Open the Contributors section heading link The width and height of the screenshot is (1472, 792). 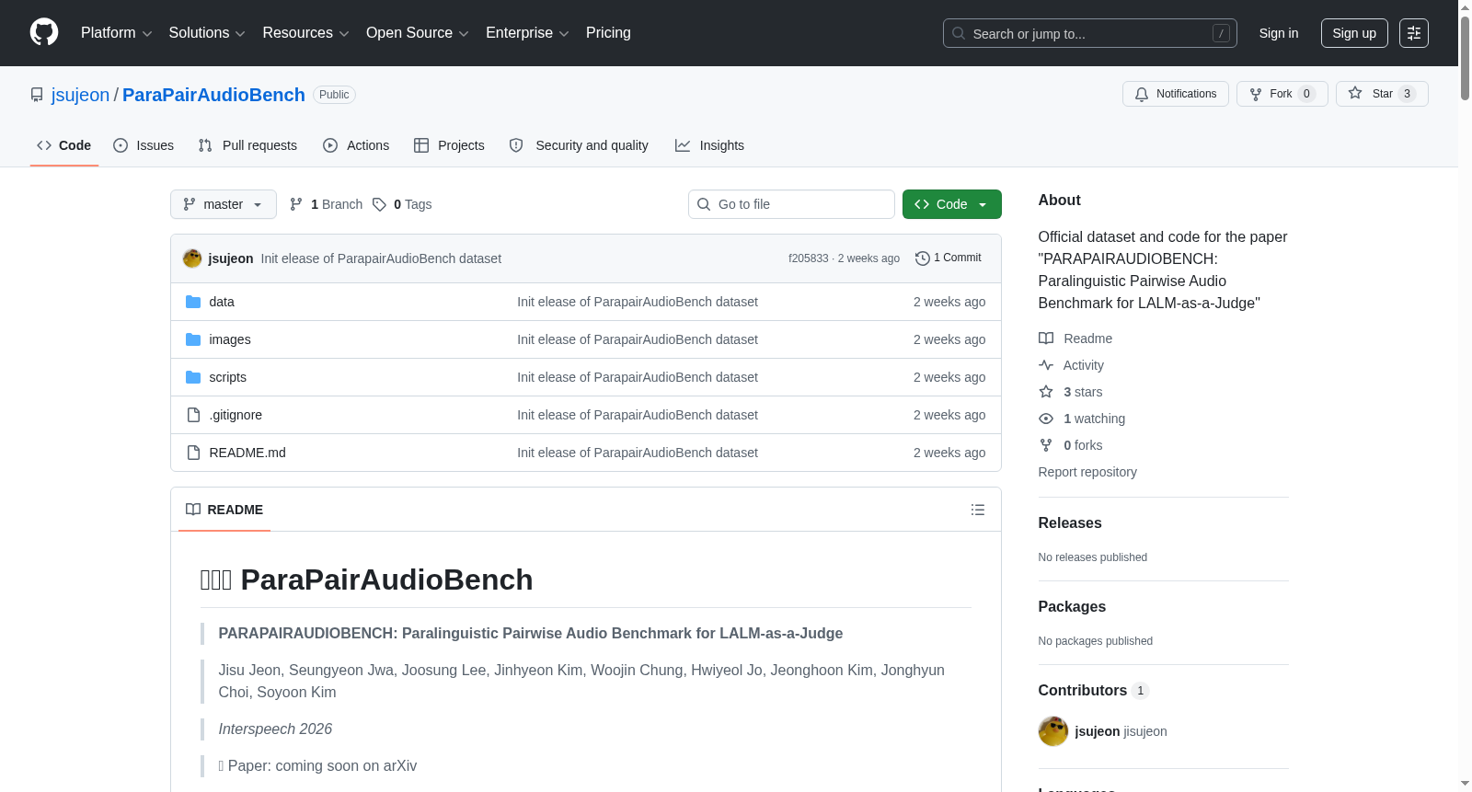tap(1094, 690)
